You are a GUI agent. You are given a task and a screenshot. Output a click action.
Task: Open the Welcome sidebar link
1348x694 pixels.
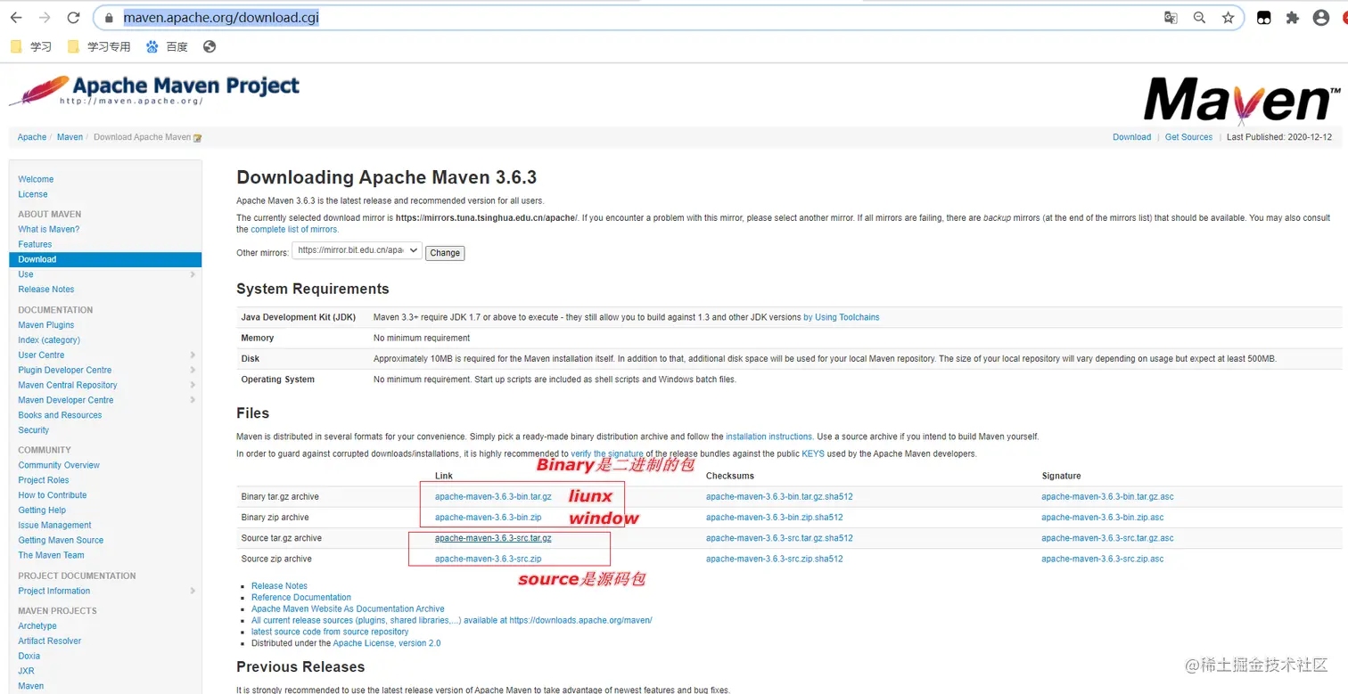pyautogui.click(x=36, y=179)
